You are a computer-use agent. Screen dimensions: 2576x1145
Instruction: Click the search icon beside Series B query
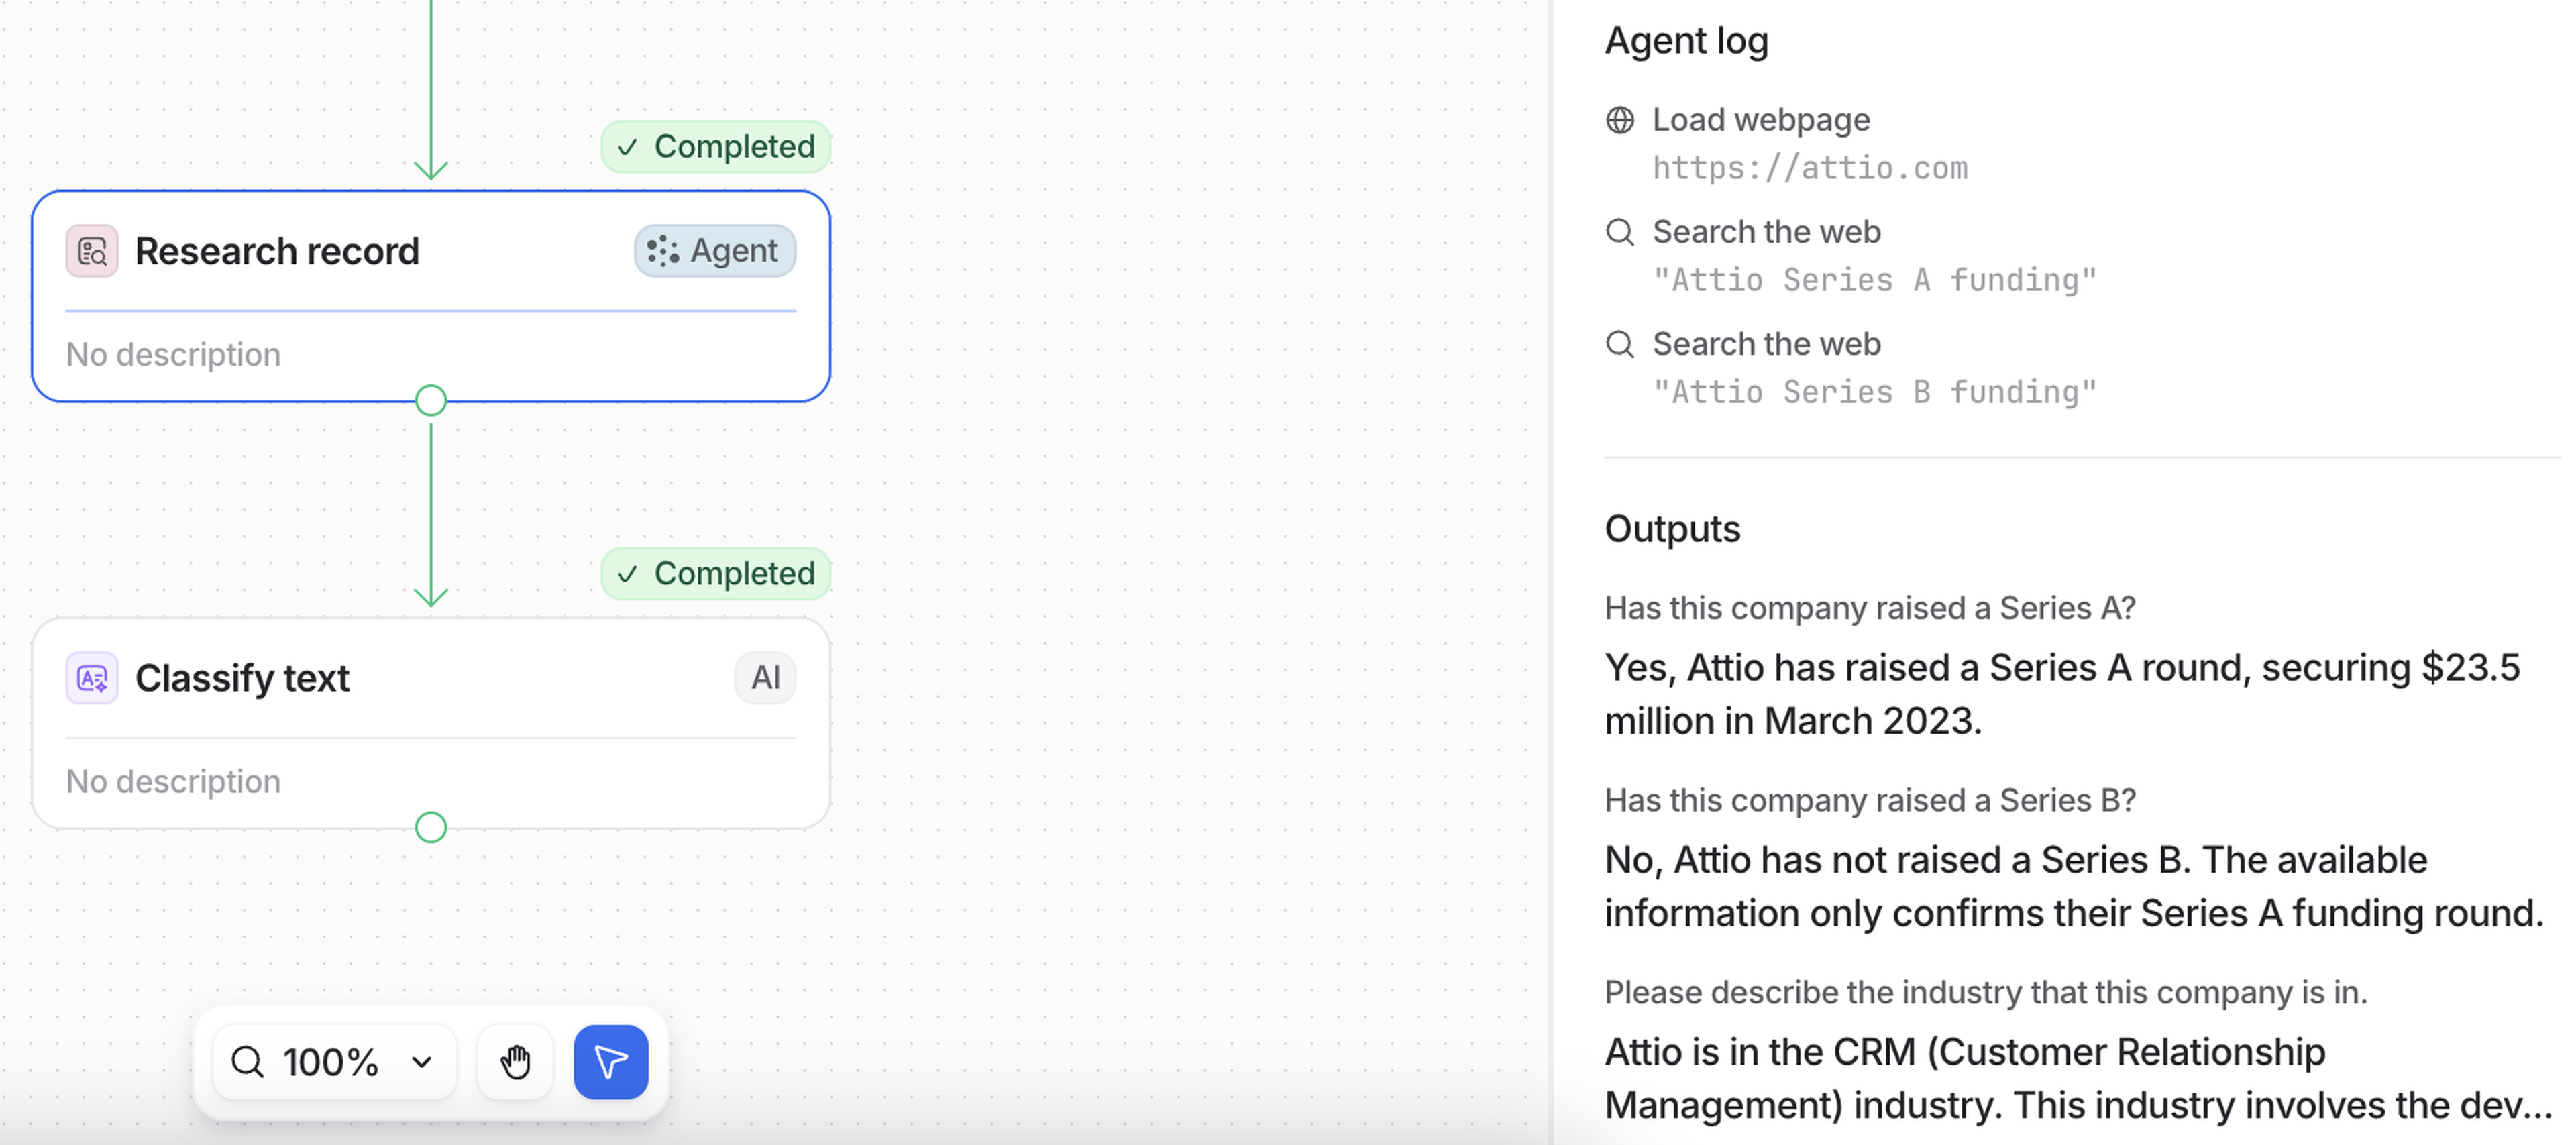[1620, 344]
